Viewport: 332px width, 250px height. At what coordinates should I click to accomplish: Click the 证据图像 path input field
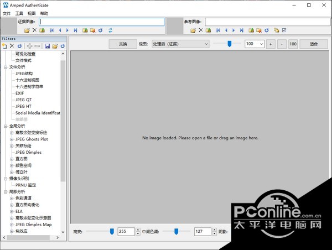coord(101,22)
